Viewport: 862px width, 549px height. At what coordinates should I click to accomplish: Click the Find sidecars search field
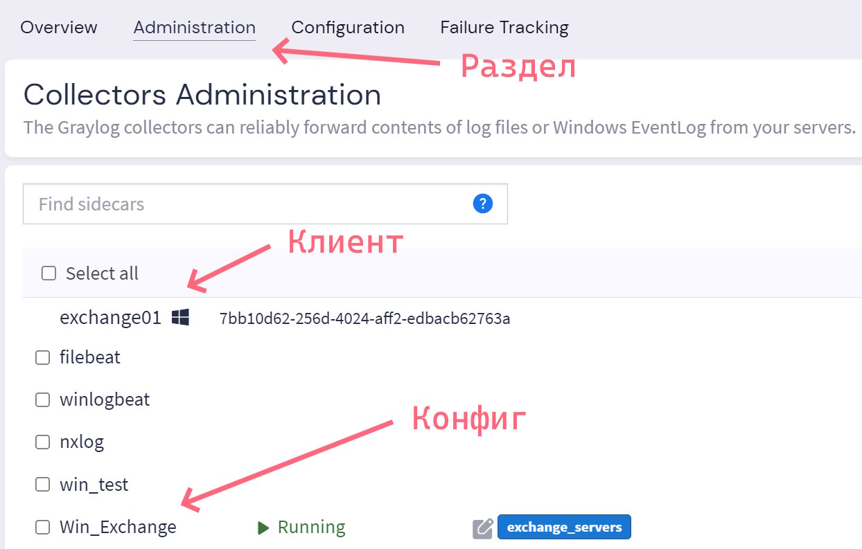point(265,204)
